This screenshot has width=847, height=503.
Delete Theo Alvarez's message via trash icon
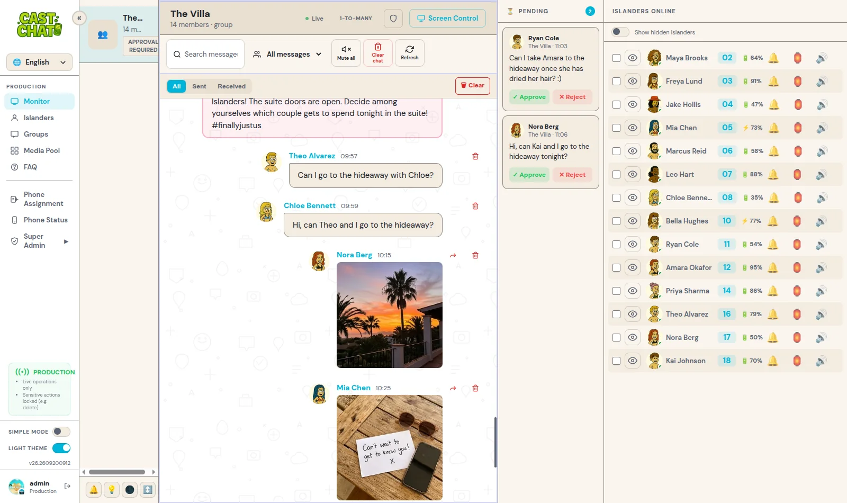pyautogui.click(x=475, y=156)
